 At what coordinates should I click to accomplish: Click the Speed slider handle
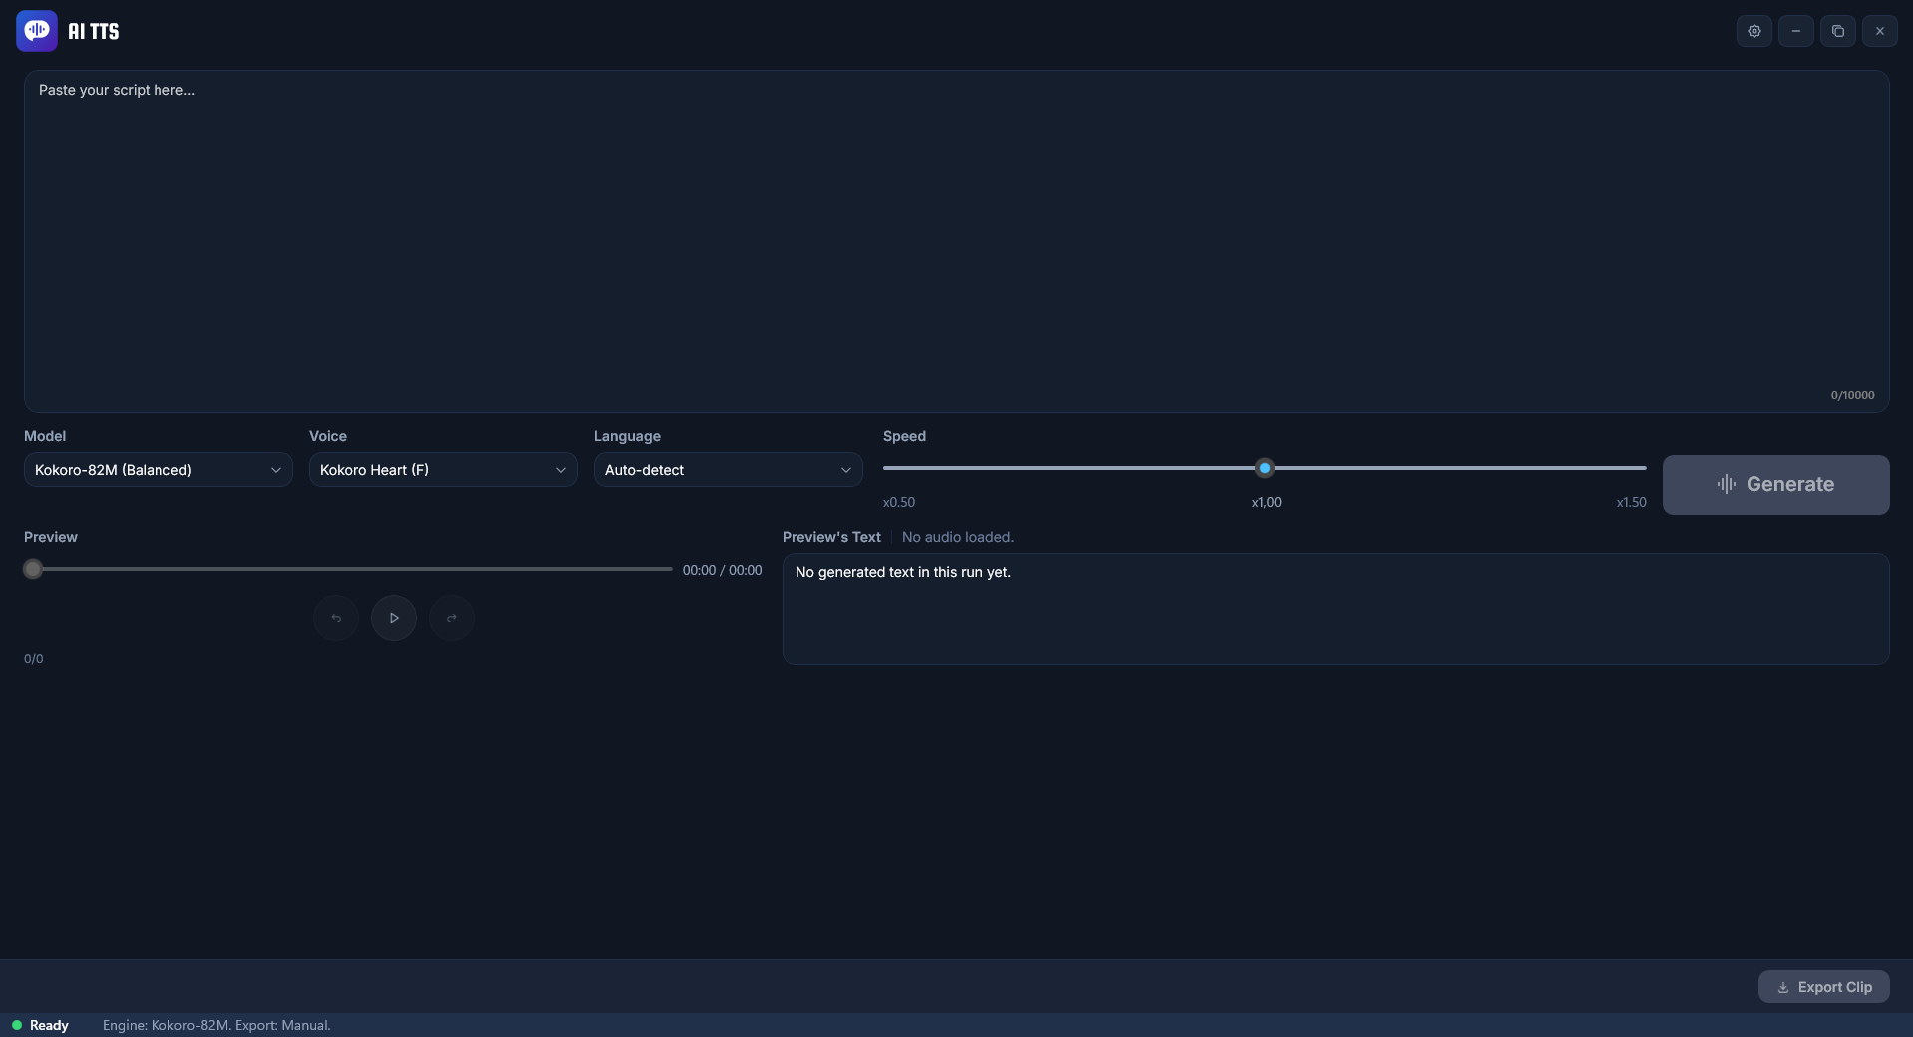point(1265,468)
